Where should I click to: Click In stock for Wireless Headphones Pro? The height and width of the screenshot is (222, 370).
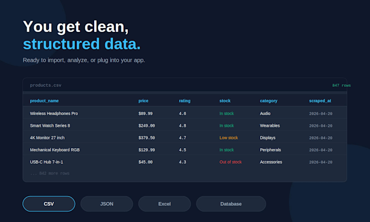click(x=226, y=113)
